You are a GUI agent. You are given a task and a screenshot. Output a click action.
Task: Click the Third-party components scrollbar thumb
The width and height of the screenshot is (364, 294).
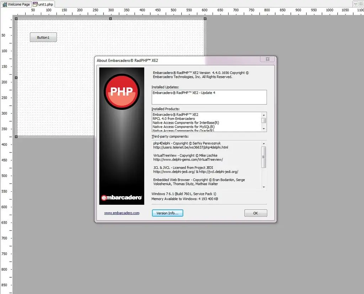click(264, 157)
